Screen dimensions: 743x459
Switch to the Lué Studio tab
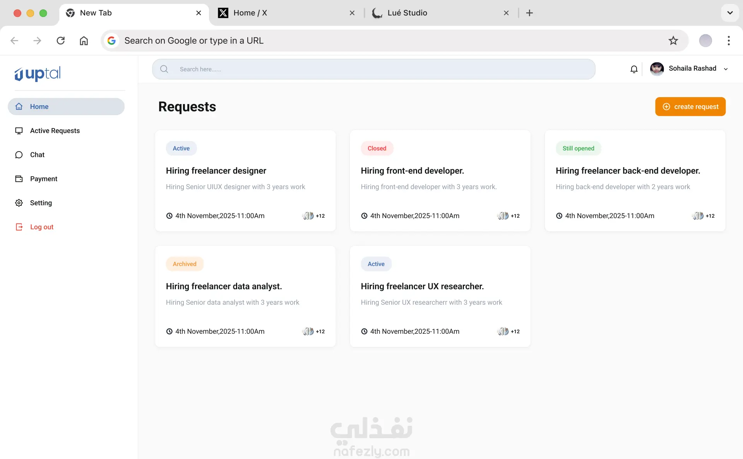(x=407, y=13)
